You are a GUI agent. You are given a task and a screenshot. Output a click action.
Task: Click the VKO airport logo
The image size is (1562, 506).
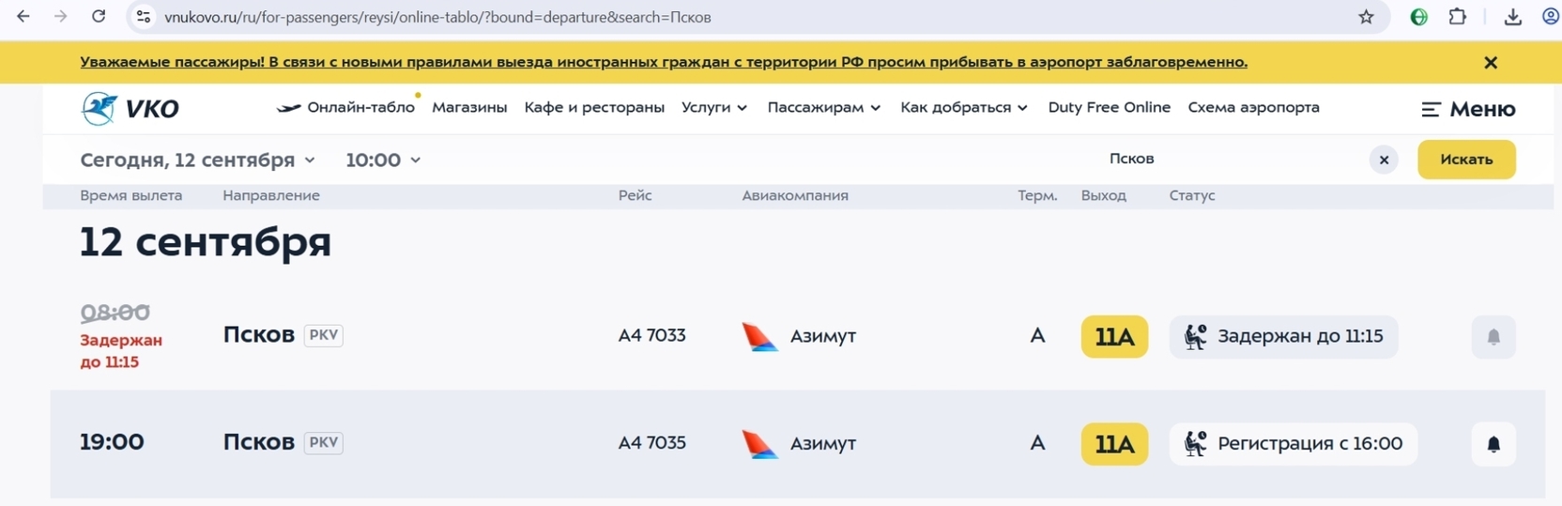[130, 109]
